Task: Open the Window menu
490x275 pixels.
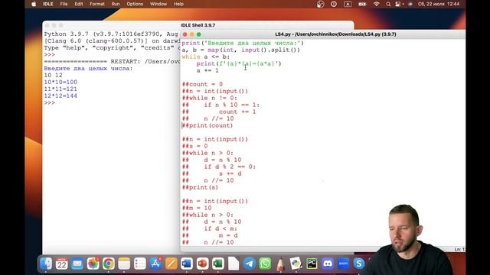Action: tap(158, 4)
